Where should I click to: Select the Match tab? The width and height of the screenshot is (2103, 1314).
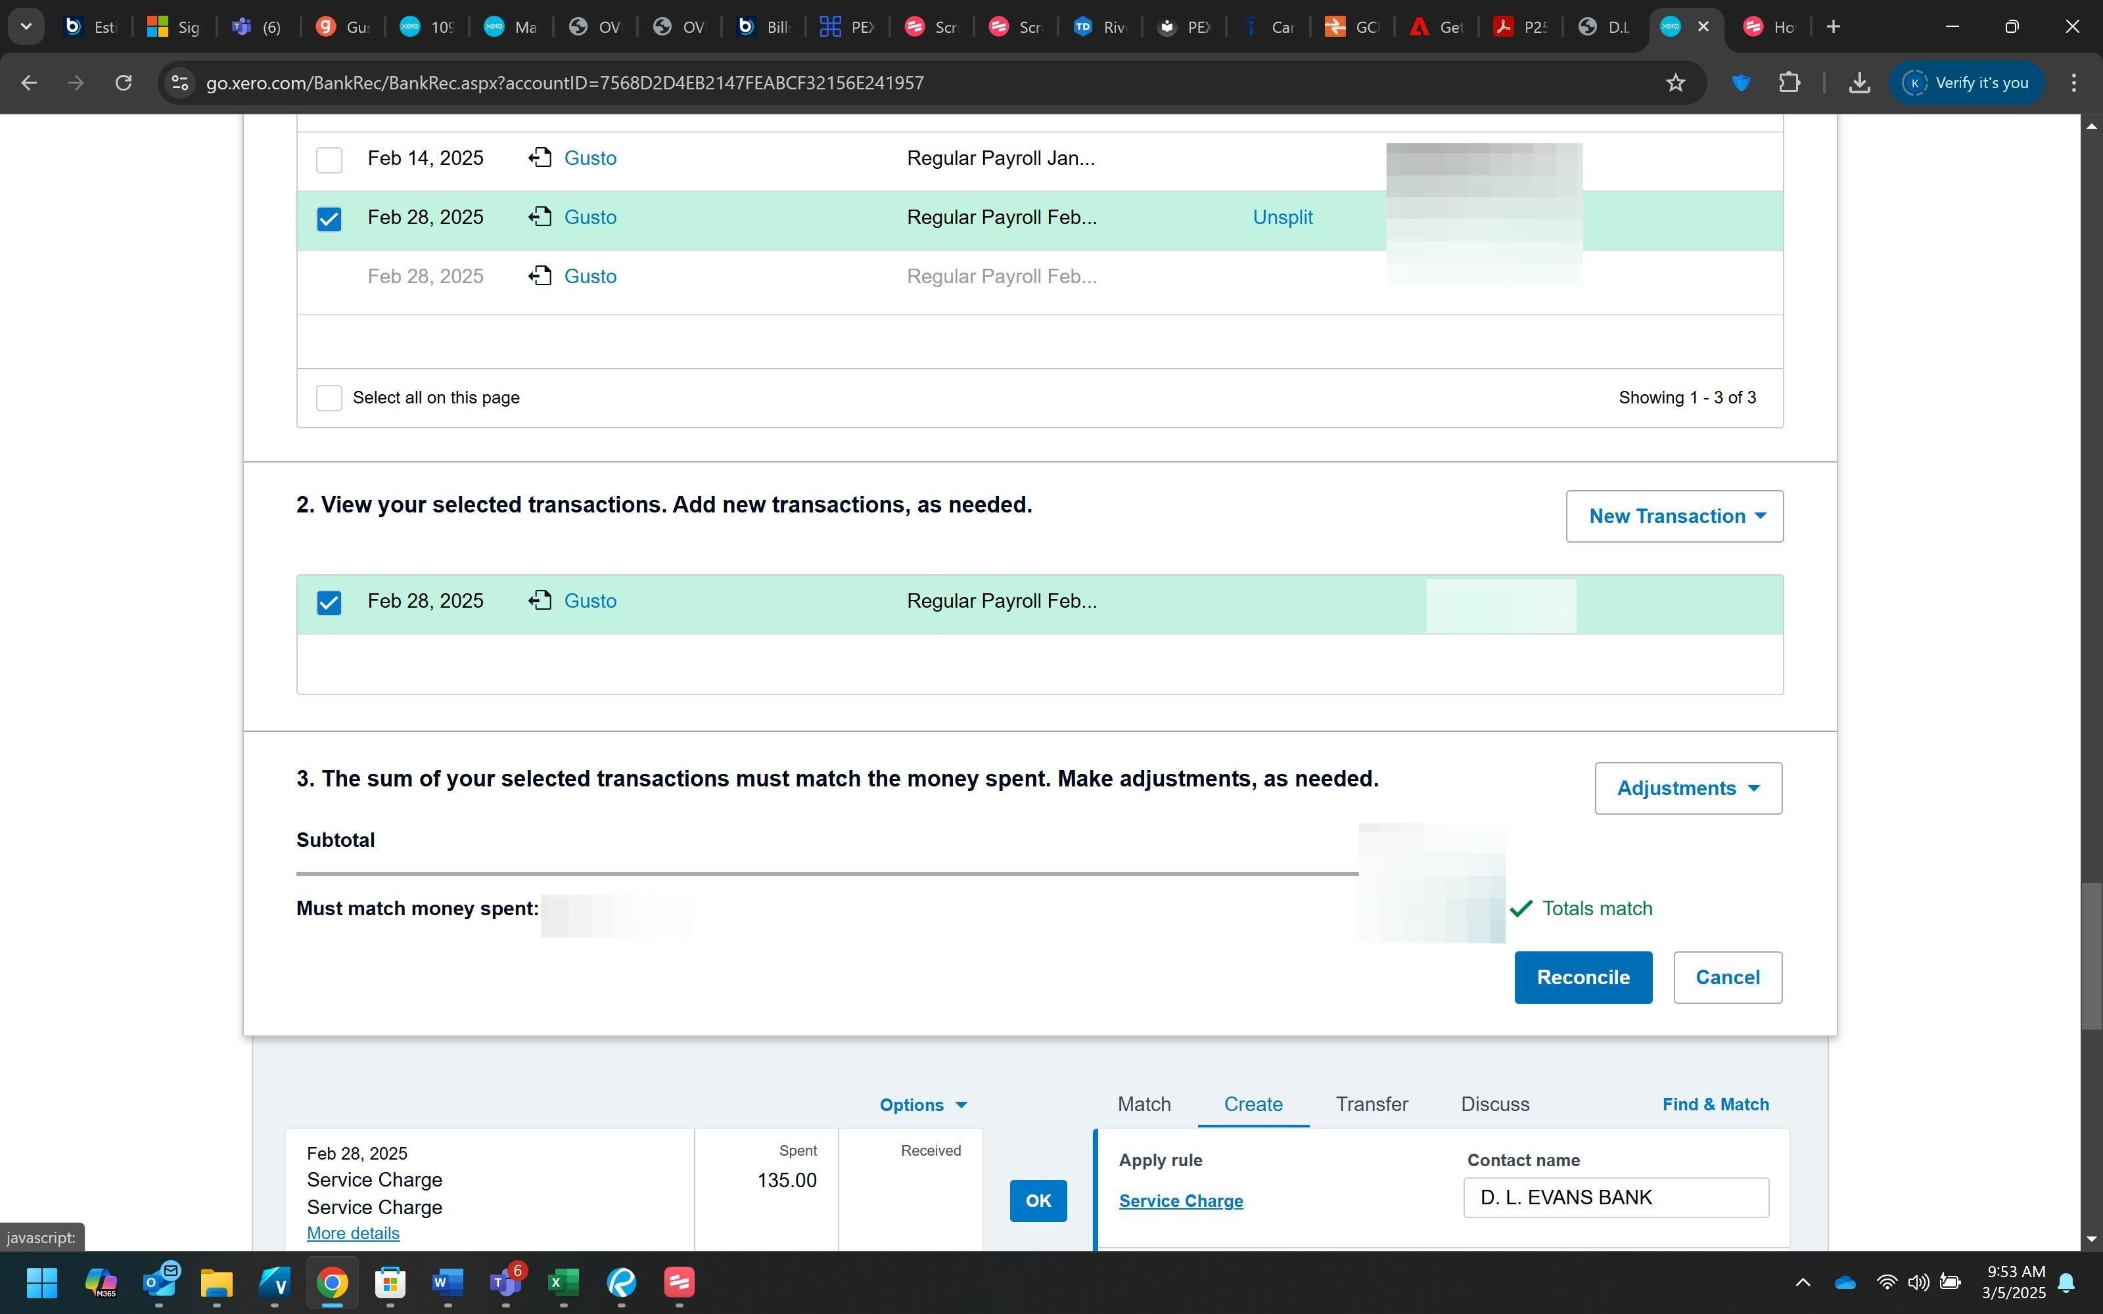pyautogui.click(x=1144, y=1104)
